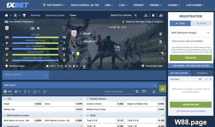Switch to OPEN BETS tab
215x127 pixels.
[202, 73]
